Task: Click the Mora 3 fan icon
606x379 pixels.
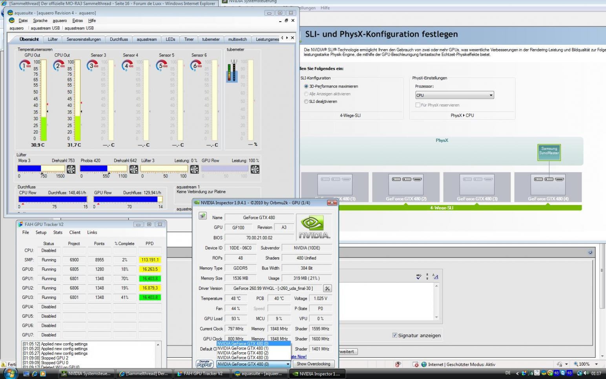Action: click(71, 169)
